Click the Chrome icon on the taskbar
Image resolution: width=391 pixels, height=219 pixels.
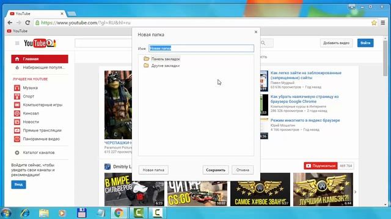coord(119,213)
